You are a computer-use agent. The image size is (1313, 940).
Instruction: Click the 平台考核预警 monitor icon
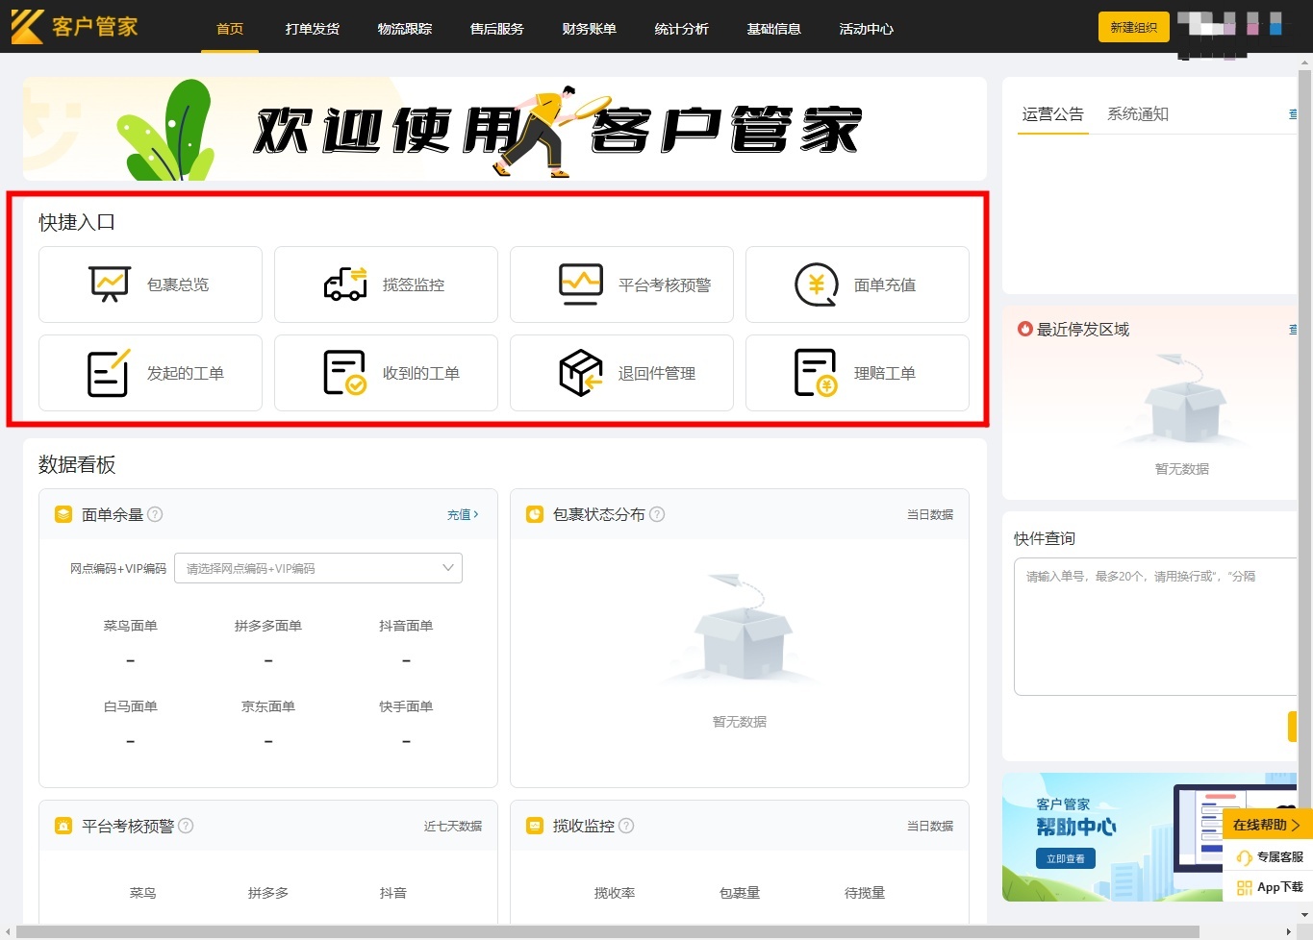[581, 284]
